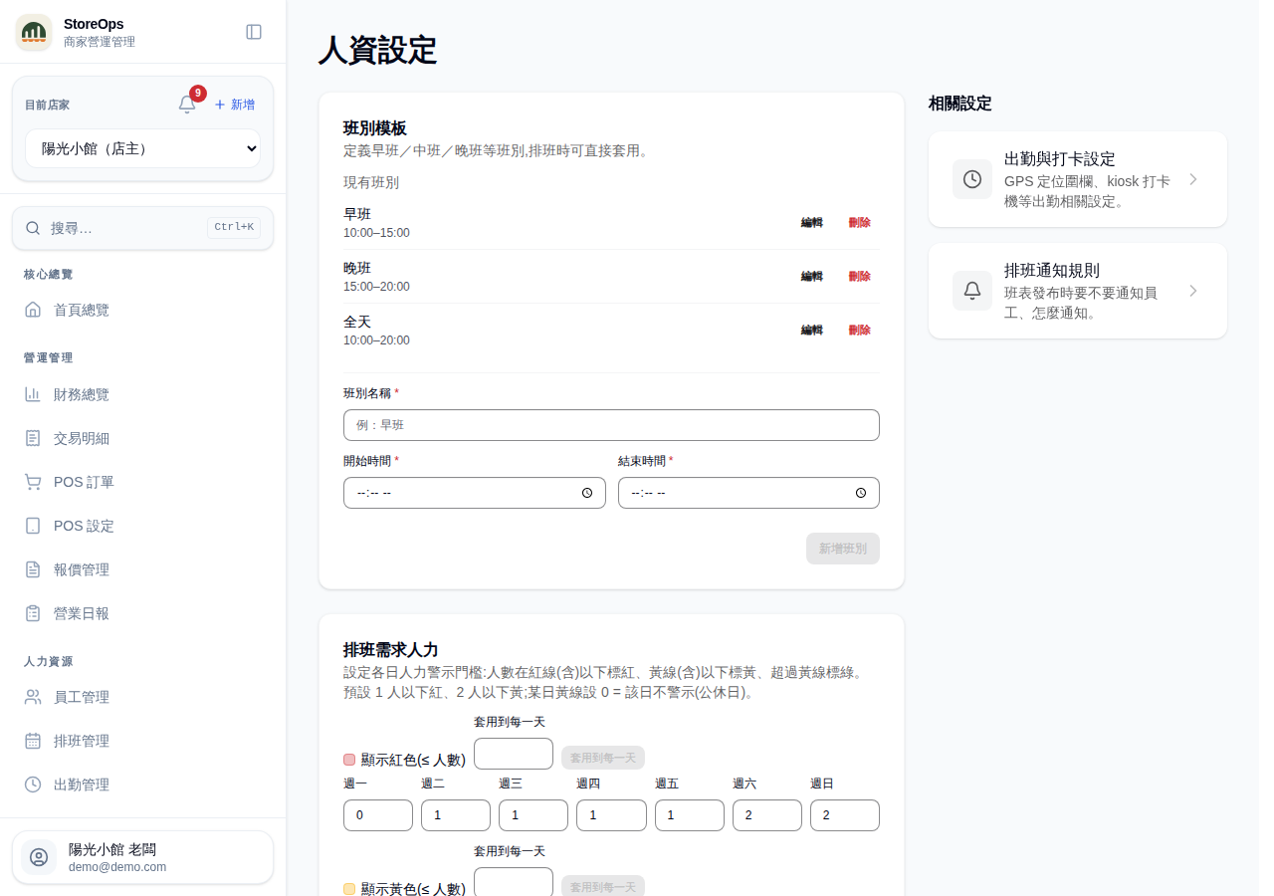Screen dimensions: 1274x896
Task: Click the StoreOps logo icon
Action: 34,32
